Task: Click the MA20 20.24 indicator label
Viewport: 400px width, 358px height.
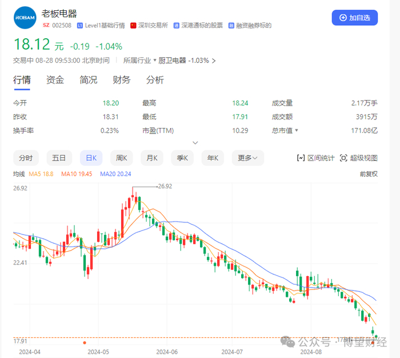Action: pyautogui.click(x=115, y=174)
